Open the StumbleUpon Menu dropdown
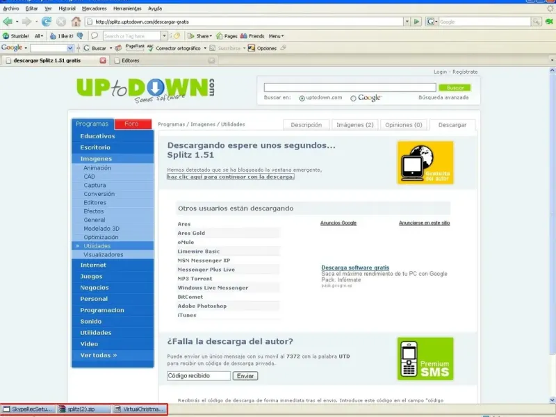Viewport: 556px width, 417px height. click(276, 36)
